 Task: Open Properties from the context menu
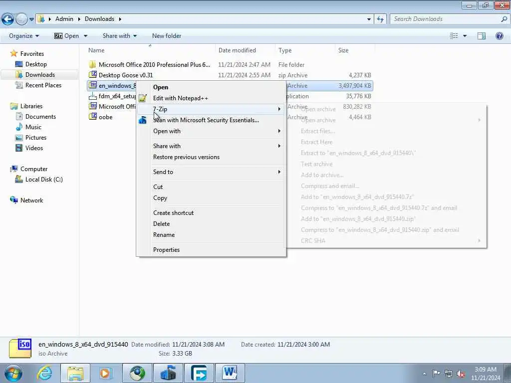211,250
